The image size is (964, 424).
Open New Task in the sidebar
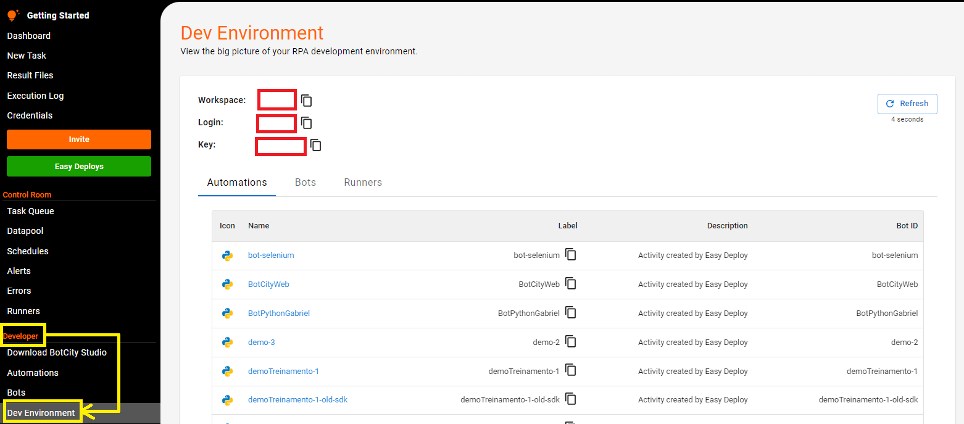(27, 56)
